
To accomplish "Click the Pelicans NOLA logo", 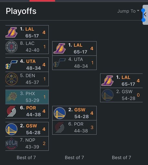I will pos(11,143).
